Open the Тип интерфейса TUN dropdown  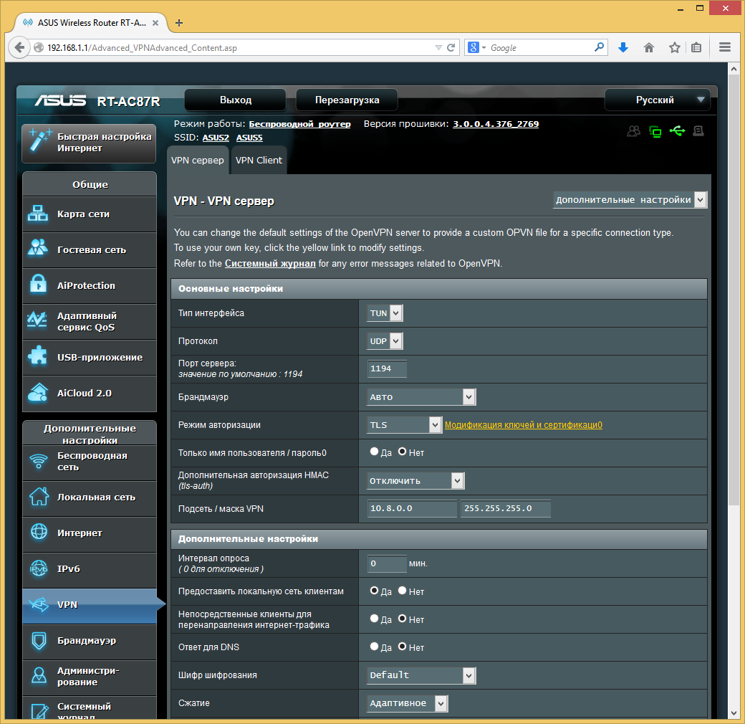click(x=385, y=313)
